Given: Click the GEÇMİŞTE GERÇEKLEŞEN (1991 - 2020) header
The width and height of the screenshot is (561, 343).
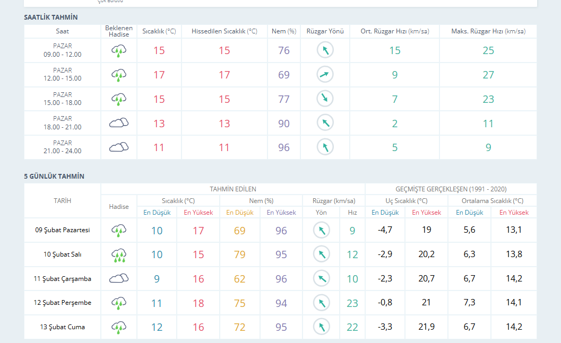Looking at the screenshot, I should 451,189.
